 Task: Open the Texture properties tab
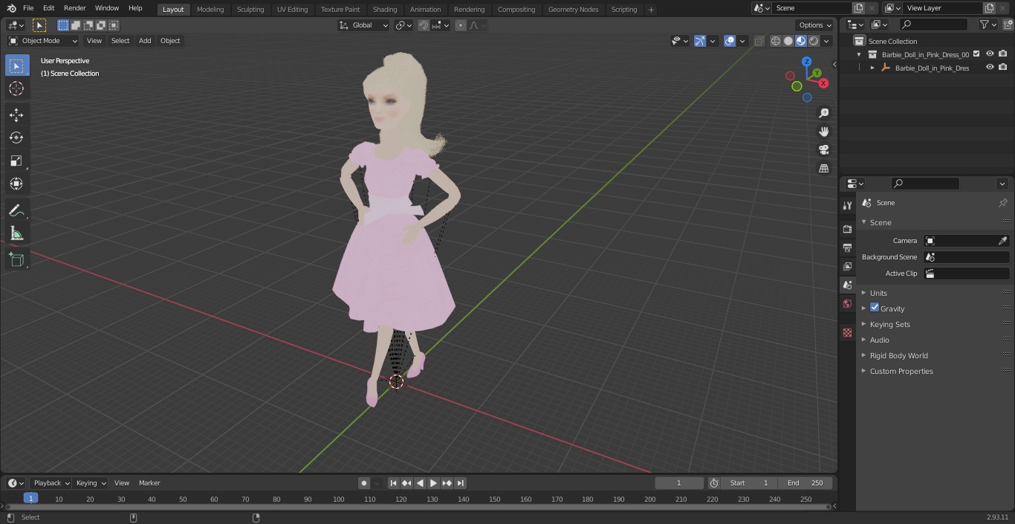(847, 332)
